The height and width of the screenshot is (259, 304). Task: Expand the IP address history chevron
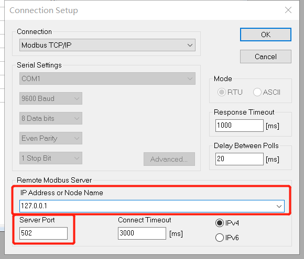[279, 206]
